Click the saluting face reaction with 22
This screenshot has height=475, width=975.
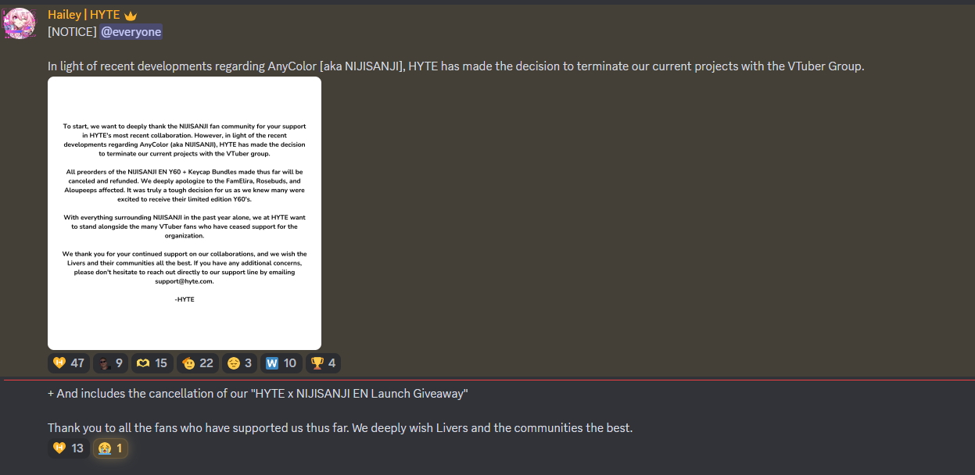197,363
